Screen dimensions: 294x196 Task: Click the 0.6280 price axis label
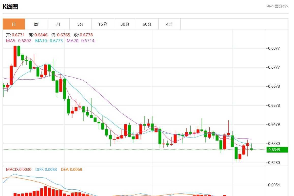pyautogui.click(x=274, y=163)
